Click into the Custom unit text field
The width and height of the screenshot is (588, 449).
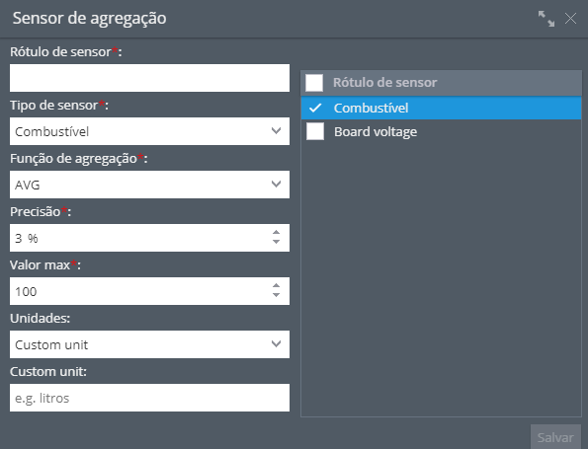(149, 398)
